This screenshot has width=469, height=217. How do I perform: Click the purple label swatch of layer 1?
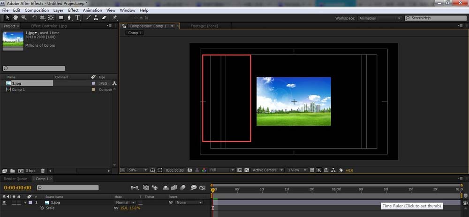30,203
